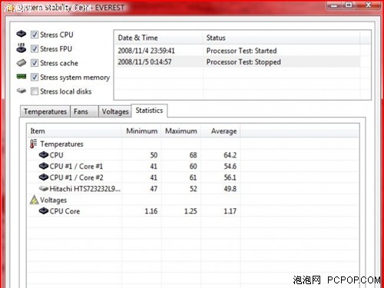Maximize the EVEREST window
The height and width of the screenshot is (288, 384).
(349, 5)
